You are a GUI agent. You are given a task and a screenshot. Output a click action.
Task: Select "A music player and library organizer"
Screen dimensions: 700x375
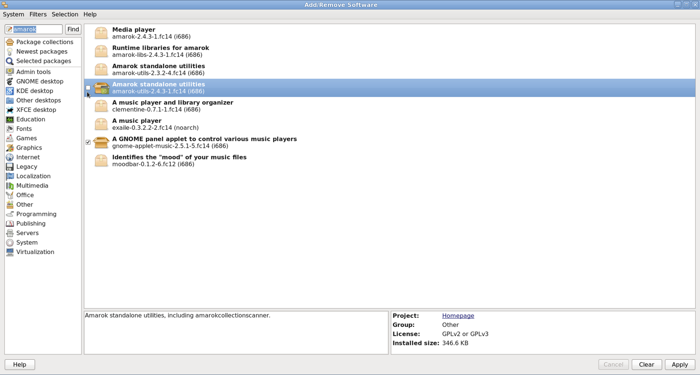[173, 102]
